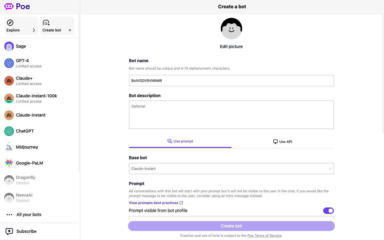Click the Bot name input field
Viewport: 384px width, 240px height.
231,81
